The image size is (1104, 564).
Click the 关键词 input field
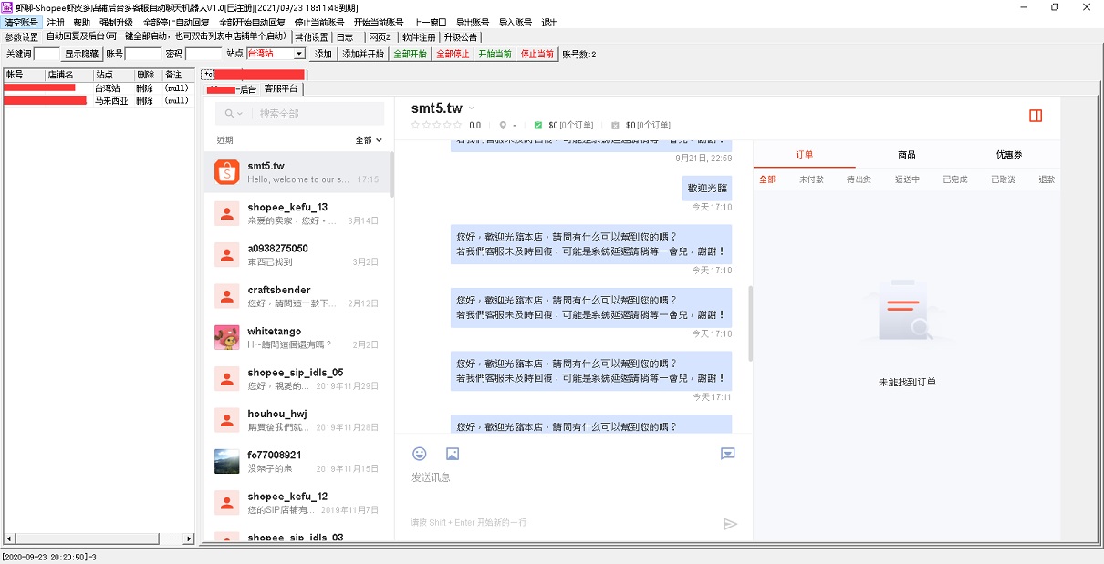[x=47, y=55]
